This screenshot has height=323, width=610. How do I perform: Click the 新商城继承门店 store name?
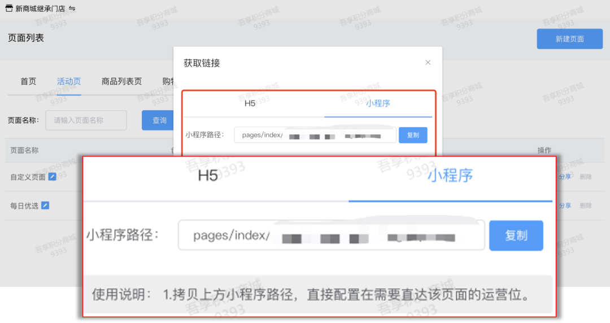pyautogui.click(x=40, y=8)
